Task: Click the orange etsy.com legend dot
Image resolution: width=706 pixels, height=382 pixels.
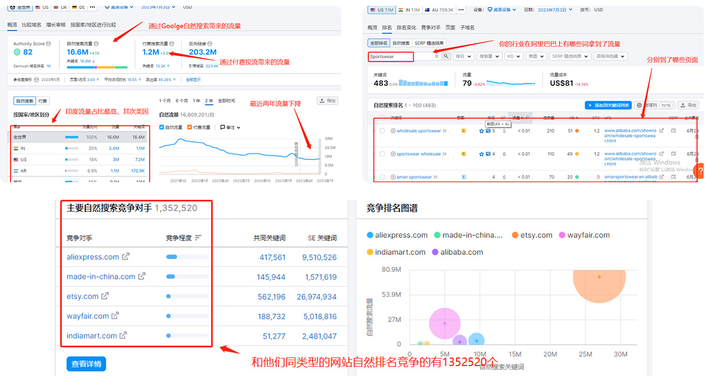Action: point(515,235)
